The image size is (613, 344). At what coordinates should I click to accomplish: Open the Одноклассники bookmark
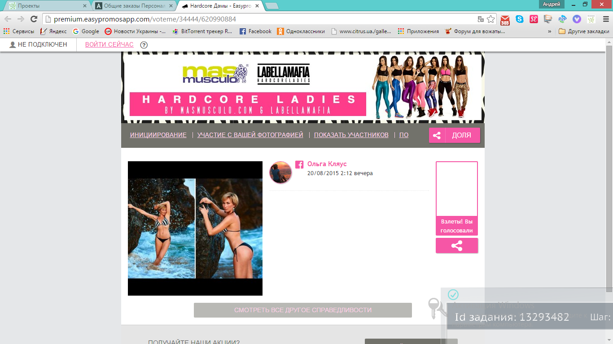pos(301,31)
